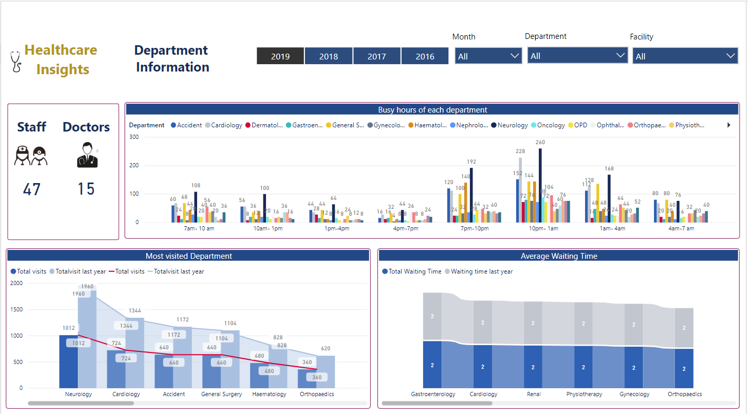Image resolution: width=748 pixels, height=414 pixels.
Task: Expand the busy hours legend arrow
Action: (729, 125)
